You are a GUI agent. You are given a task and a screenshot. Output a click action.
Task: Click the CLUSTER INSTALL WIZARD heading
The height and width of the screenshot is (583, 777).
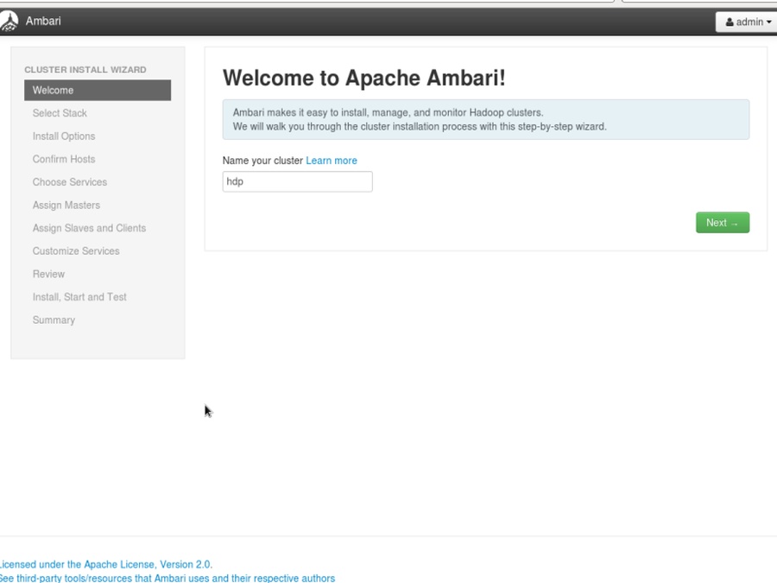click(85, 70)
